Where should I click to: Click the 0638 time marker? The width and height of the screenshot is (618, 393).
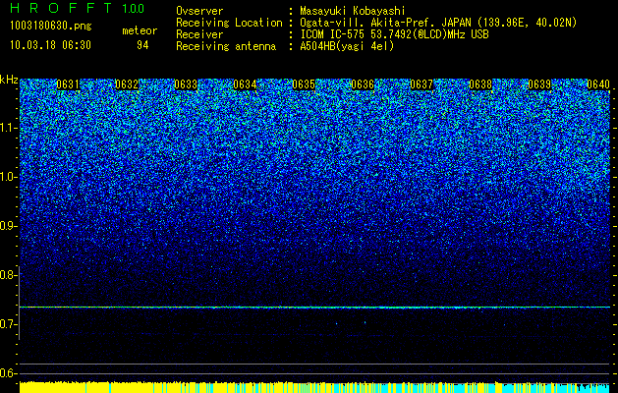[x=480, y=84]
